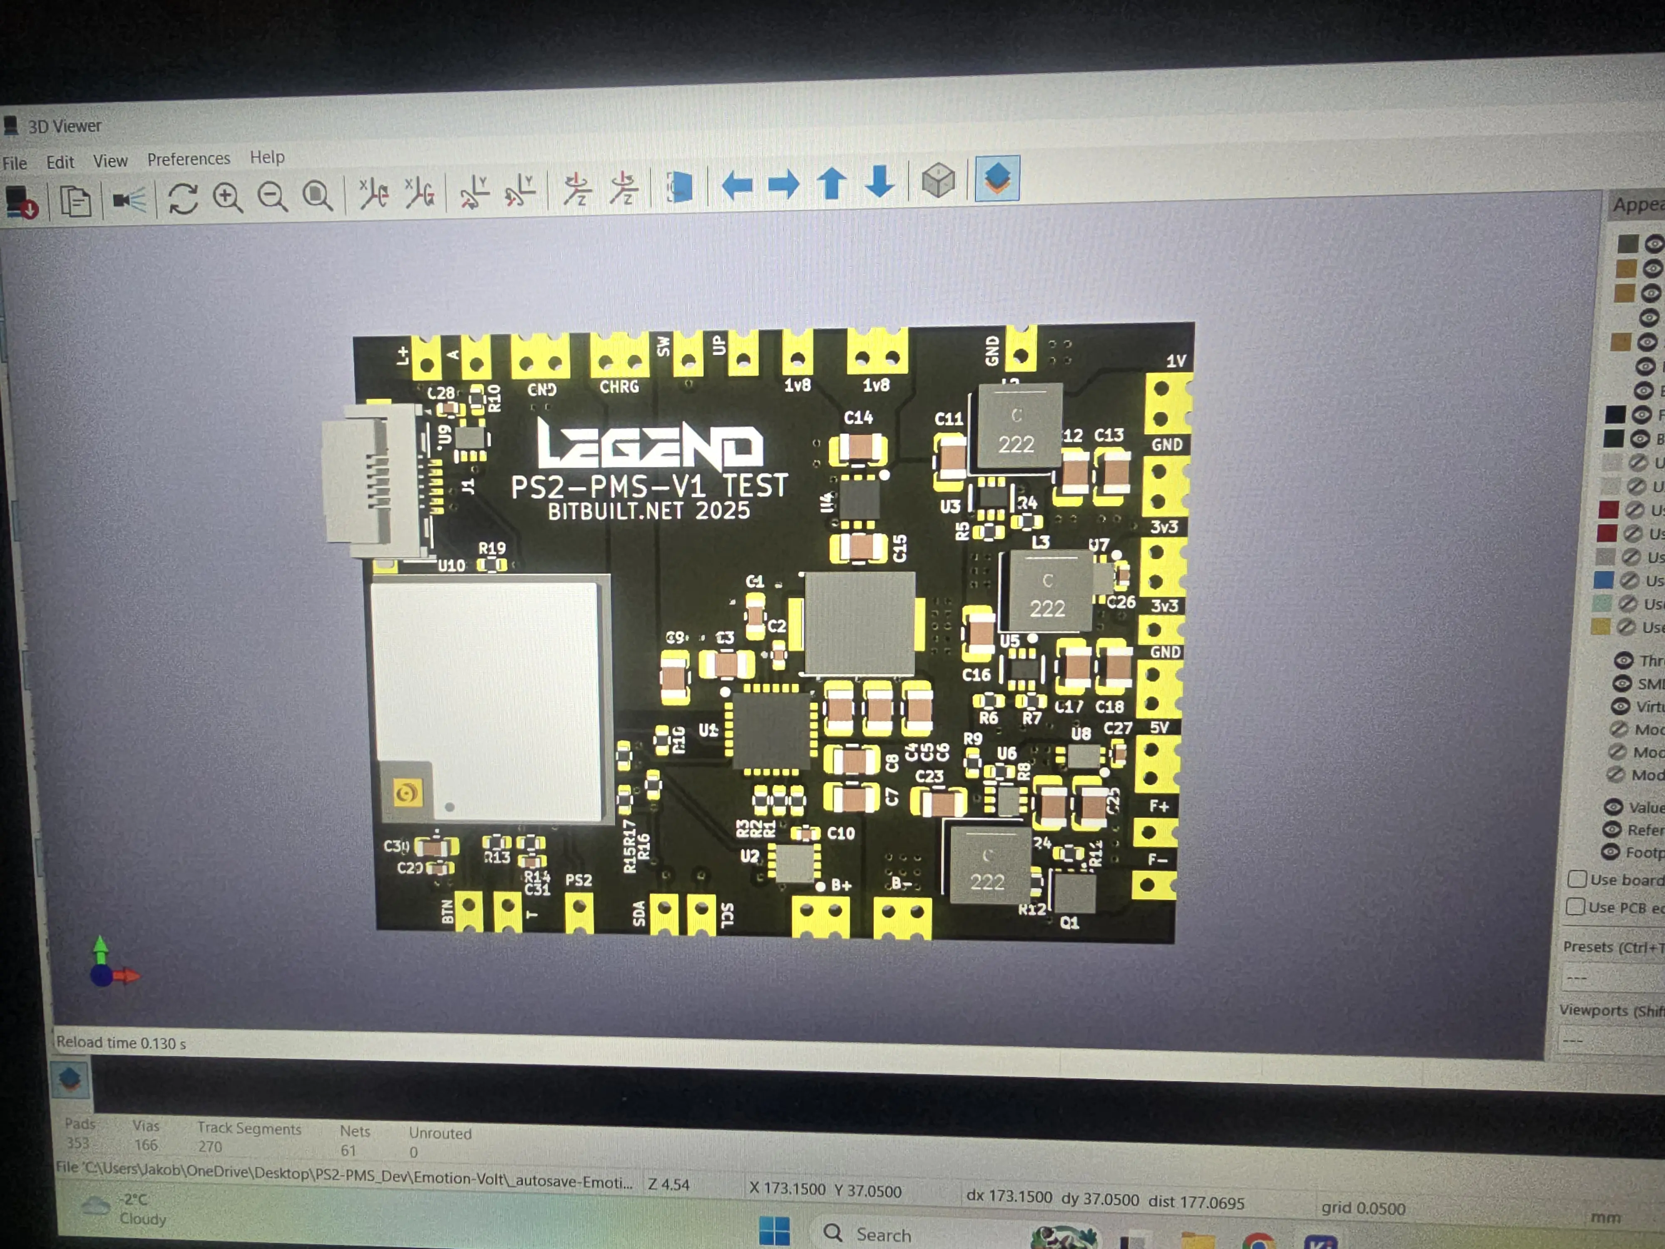This screenshot has height=1249, width=1665.
Task: Click the 'Unrouted' value 0
Action: point(413,1152)
